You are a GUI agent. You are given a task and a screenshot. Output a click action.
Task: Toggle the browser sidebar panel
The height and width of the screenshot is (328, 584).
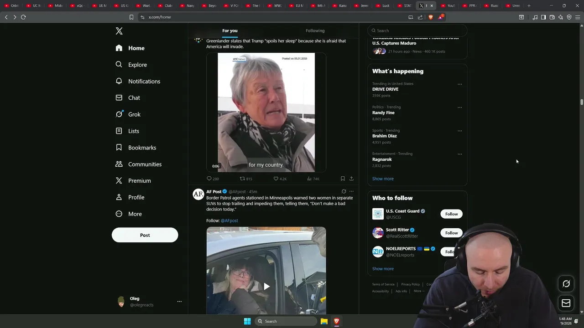543,17
